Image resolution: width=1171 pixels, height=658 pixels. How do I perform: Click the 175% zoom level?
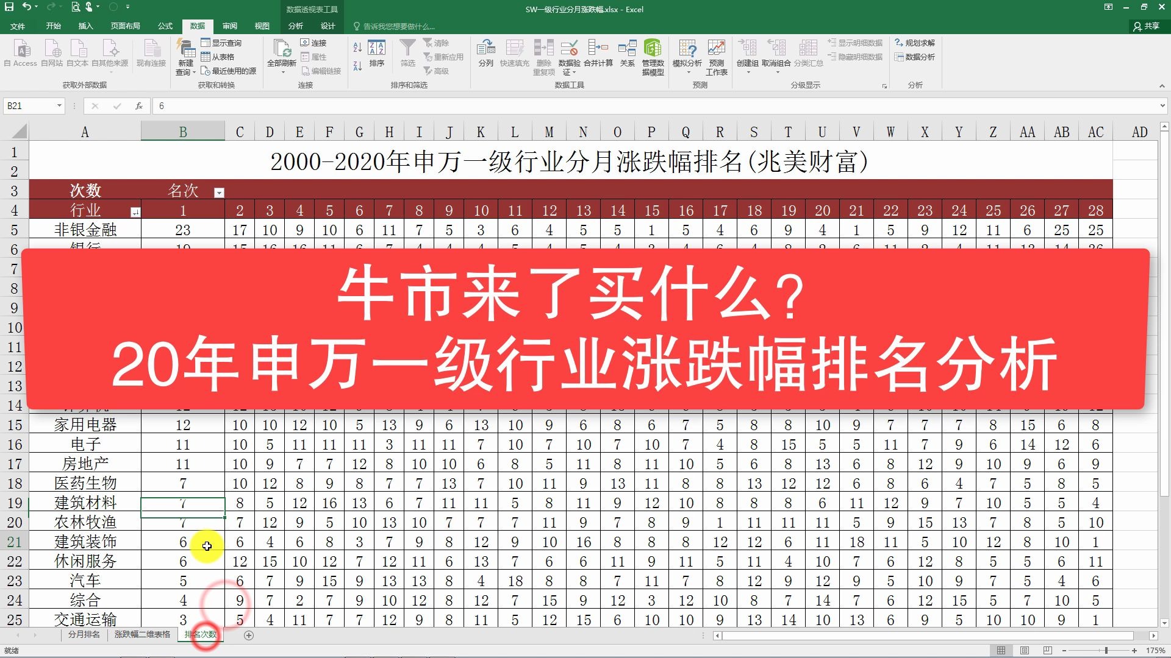pos(1156,651)
